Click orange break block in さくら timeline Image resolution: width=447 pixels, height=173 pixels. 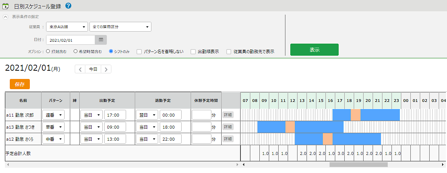click(x=328, y=139)
